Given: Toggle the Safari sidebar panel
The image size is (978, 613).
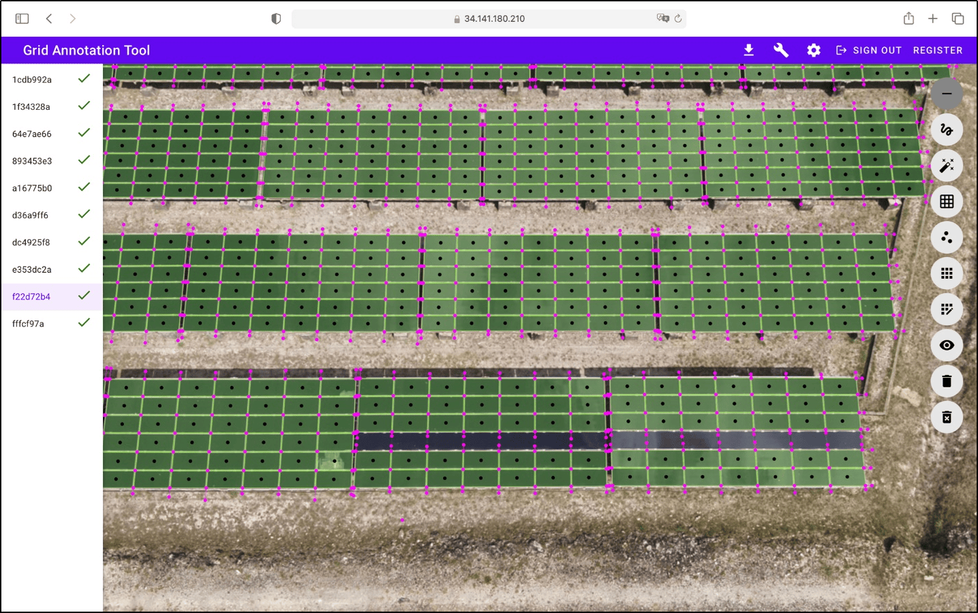Looking at the screenshot, I should click(22, 18).
